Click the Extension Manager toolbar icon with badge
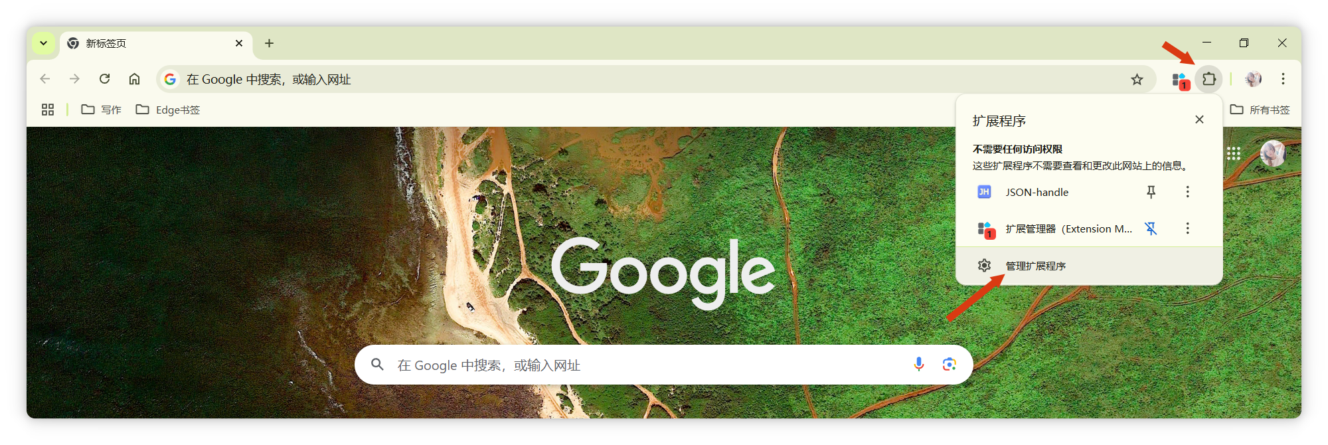Viewport: 1328px width, 445px height. tap(1180, 80)
